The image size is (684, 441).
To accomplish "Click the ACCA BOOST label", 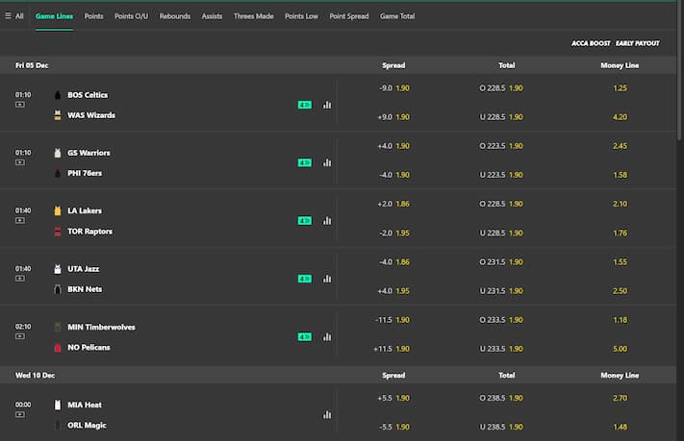I will point(591,43).
